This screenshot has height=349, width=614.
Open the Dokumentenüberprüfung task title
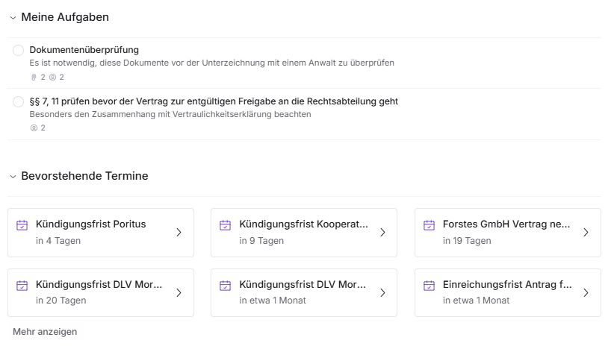[x=84, y=50]
